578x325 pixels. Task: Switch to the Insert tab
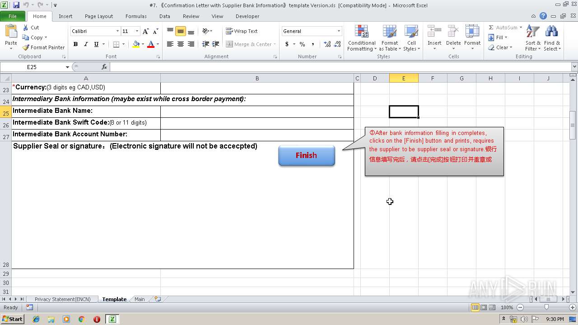click(x=65, y=16)
